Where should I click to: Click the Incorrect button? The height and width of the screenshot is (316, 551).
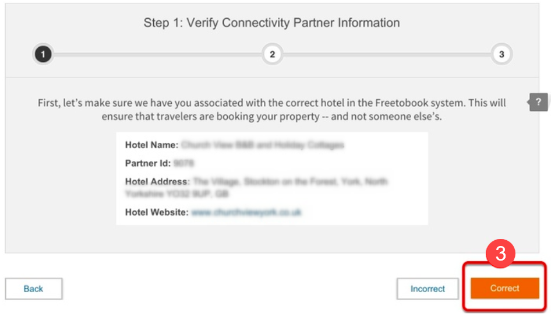point(428,289)
